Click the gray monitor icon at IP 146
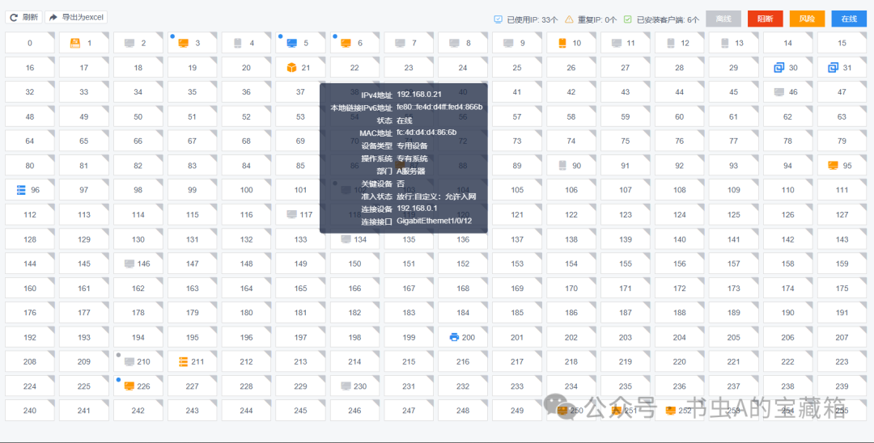This screenshot has width=874, height=443. coord(129,264)
